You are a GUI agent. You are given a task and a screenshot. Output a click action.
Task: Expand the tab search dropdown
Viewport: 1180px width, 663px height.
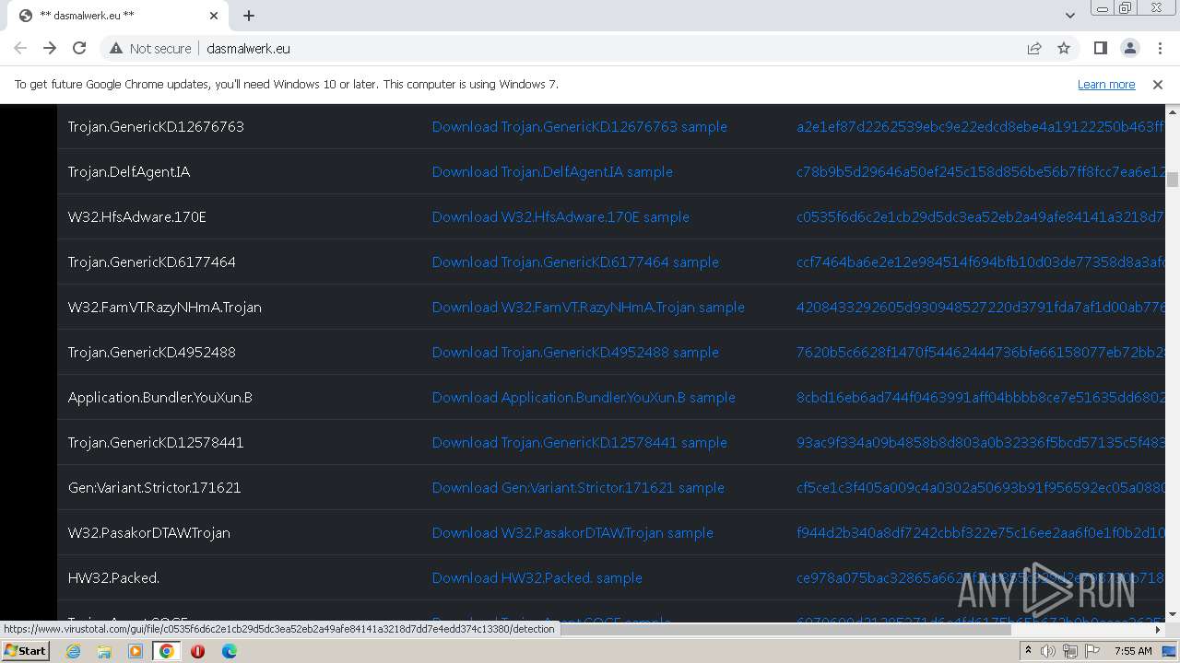1069,16
